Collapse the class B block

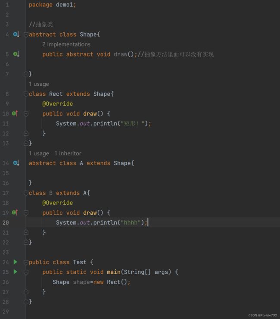[x=26, y=193]
